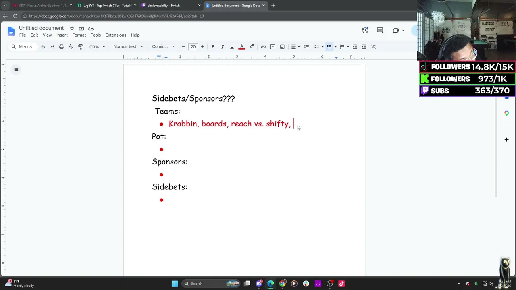This screenshot has height=290, width=516.
Task: Open the Insert menu
Action: pos(62,35)
